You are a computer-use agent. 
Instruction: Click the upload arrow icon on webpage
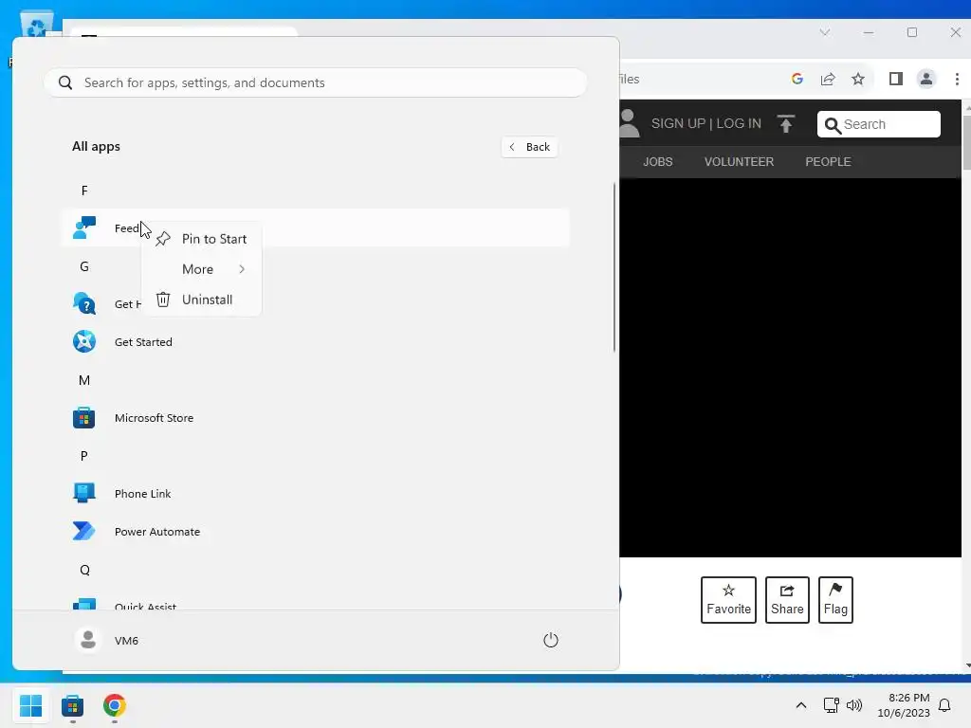785,123
